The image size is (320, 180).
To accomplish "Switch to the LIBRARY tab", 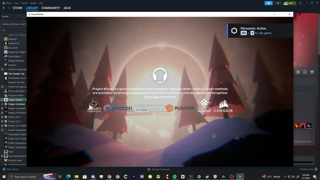I will pos(32,8).
